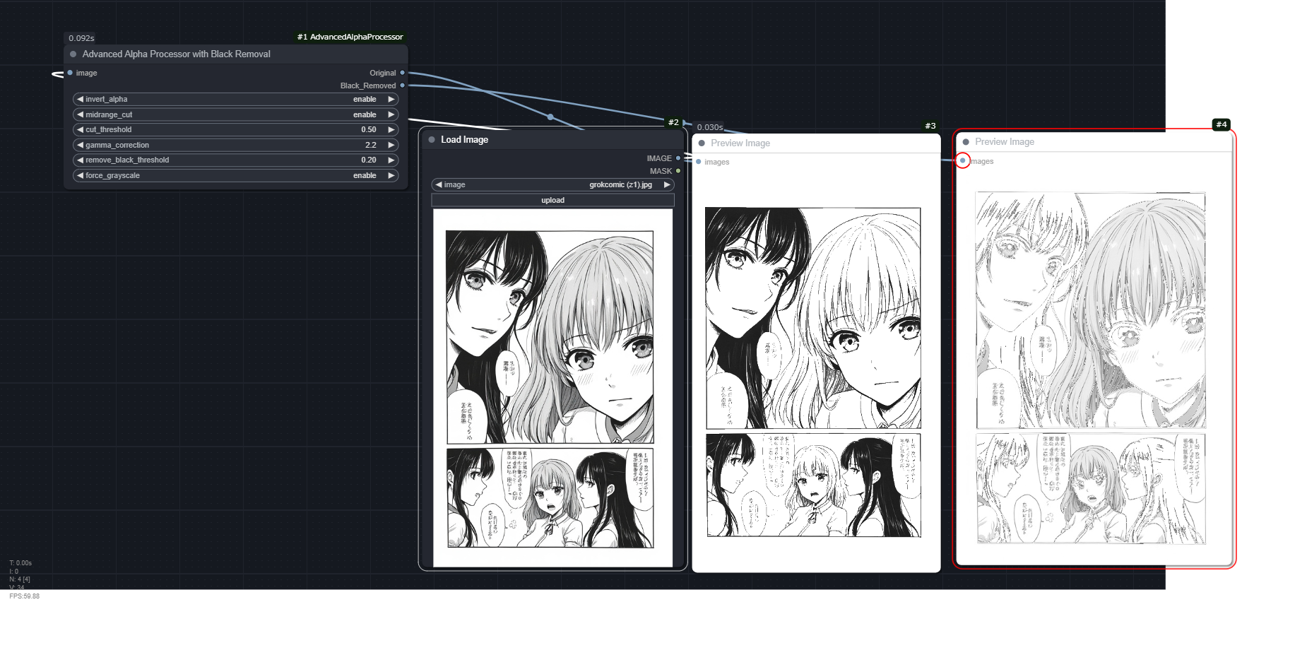1295x655 pixels.
Task: Click the left arrow of invert_alpha
Action: click(81, 100)
